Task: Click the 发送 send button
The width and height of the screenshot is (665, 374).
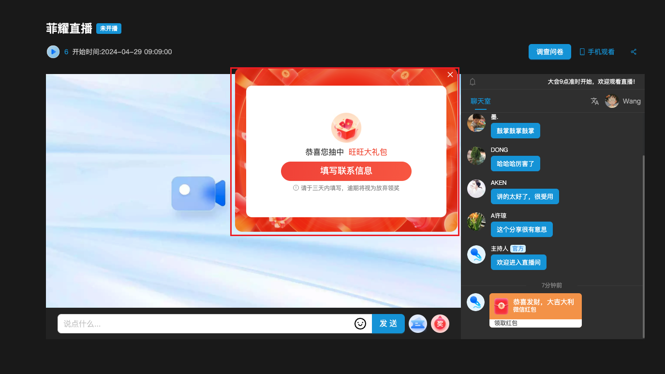Action: tap(388, 324)
